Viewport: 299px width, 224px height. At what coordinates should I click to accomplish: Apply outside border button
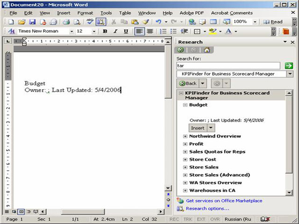[x=197, y=31]
